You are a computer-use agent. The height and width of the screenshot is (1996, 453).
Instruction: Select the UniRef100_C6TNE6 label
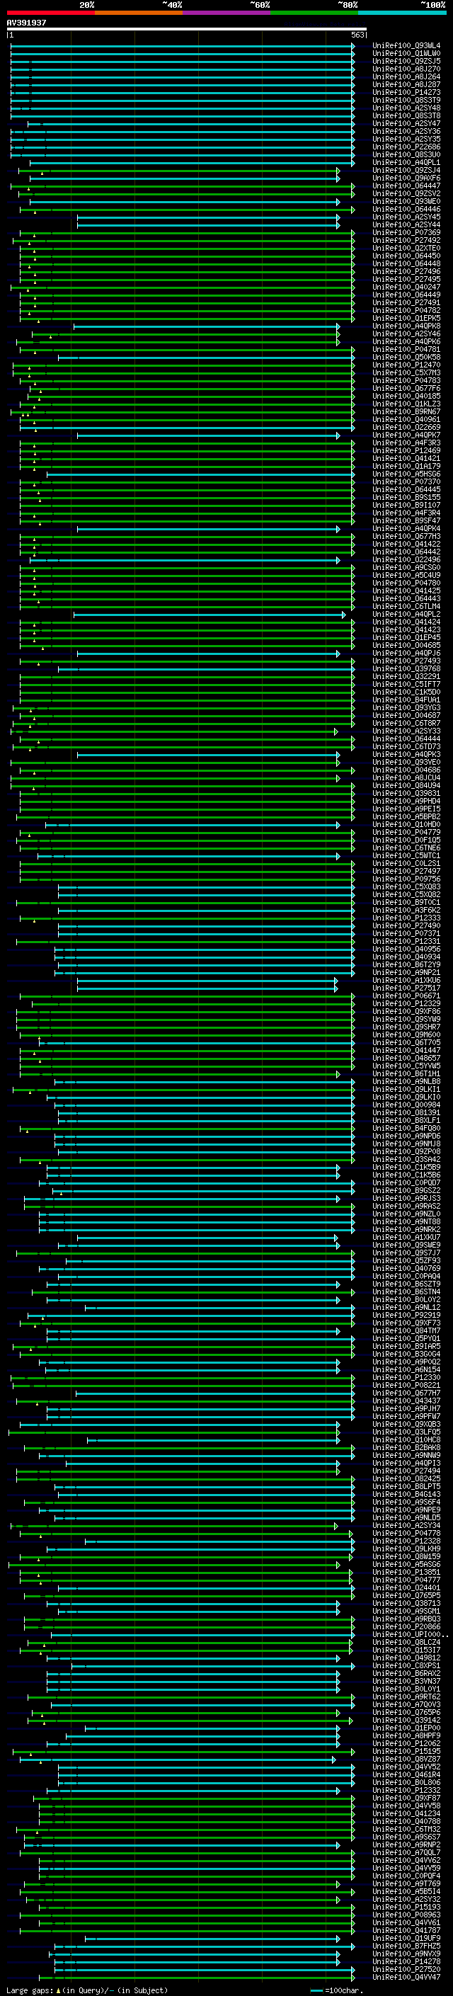click(x=406, y=848)
